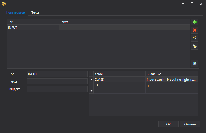
Task: Click the green plus add icon
Action: [x=194, y=22]
